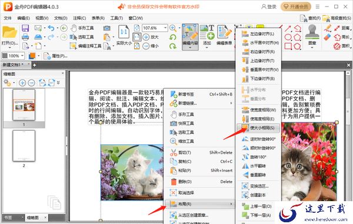
Task: Select the page 2 thumbnail
Action: (x=24, y=146)
